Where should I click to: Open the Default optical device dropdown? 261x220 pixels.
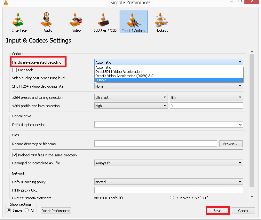[169, 124]
